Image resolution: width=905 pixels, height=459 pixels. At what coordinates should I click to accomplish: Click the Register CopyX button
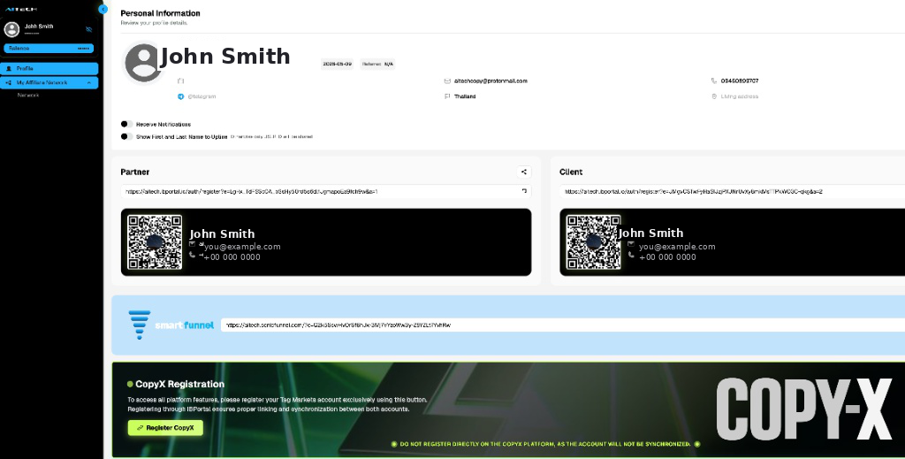tap(165, 428)
